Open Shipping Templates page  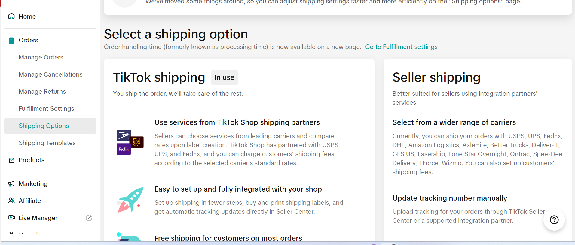click(x=47, y=143)
